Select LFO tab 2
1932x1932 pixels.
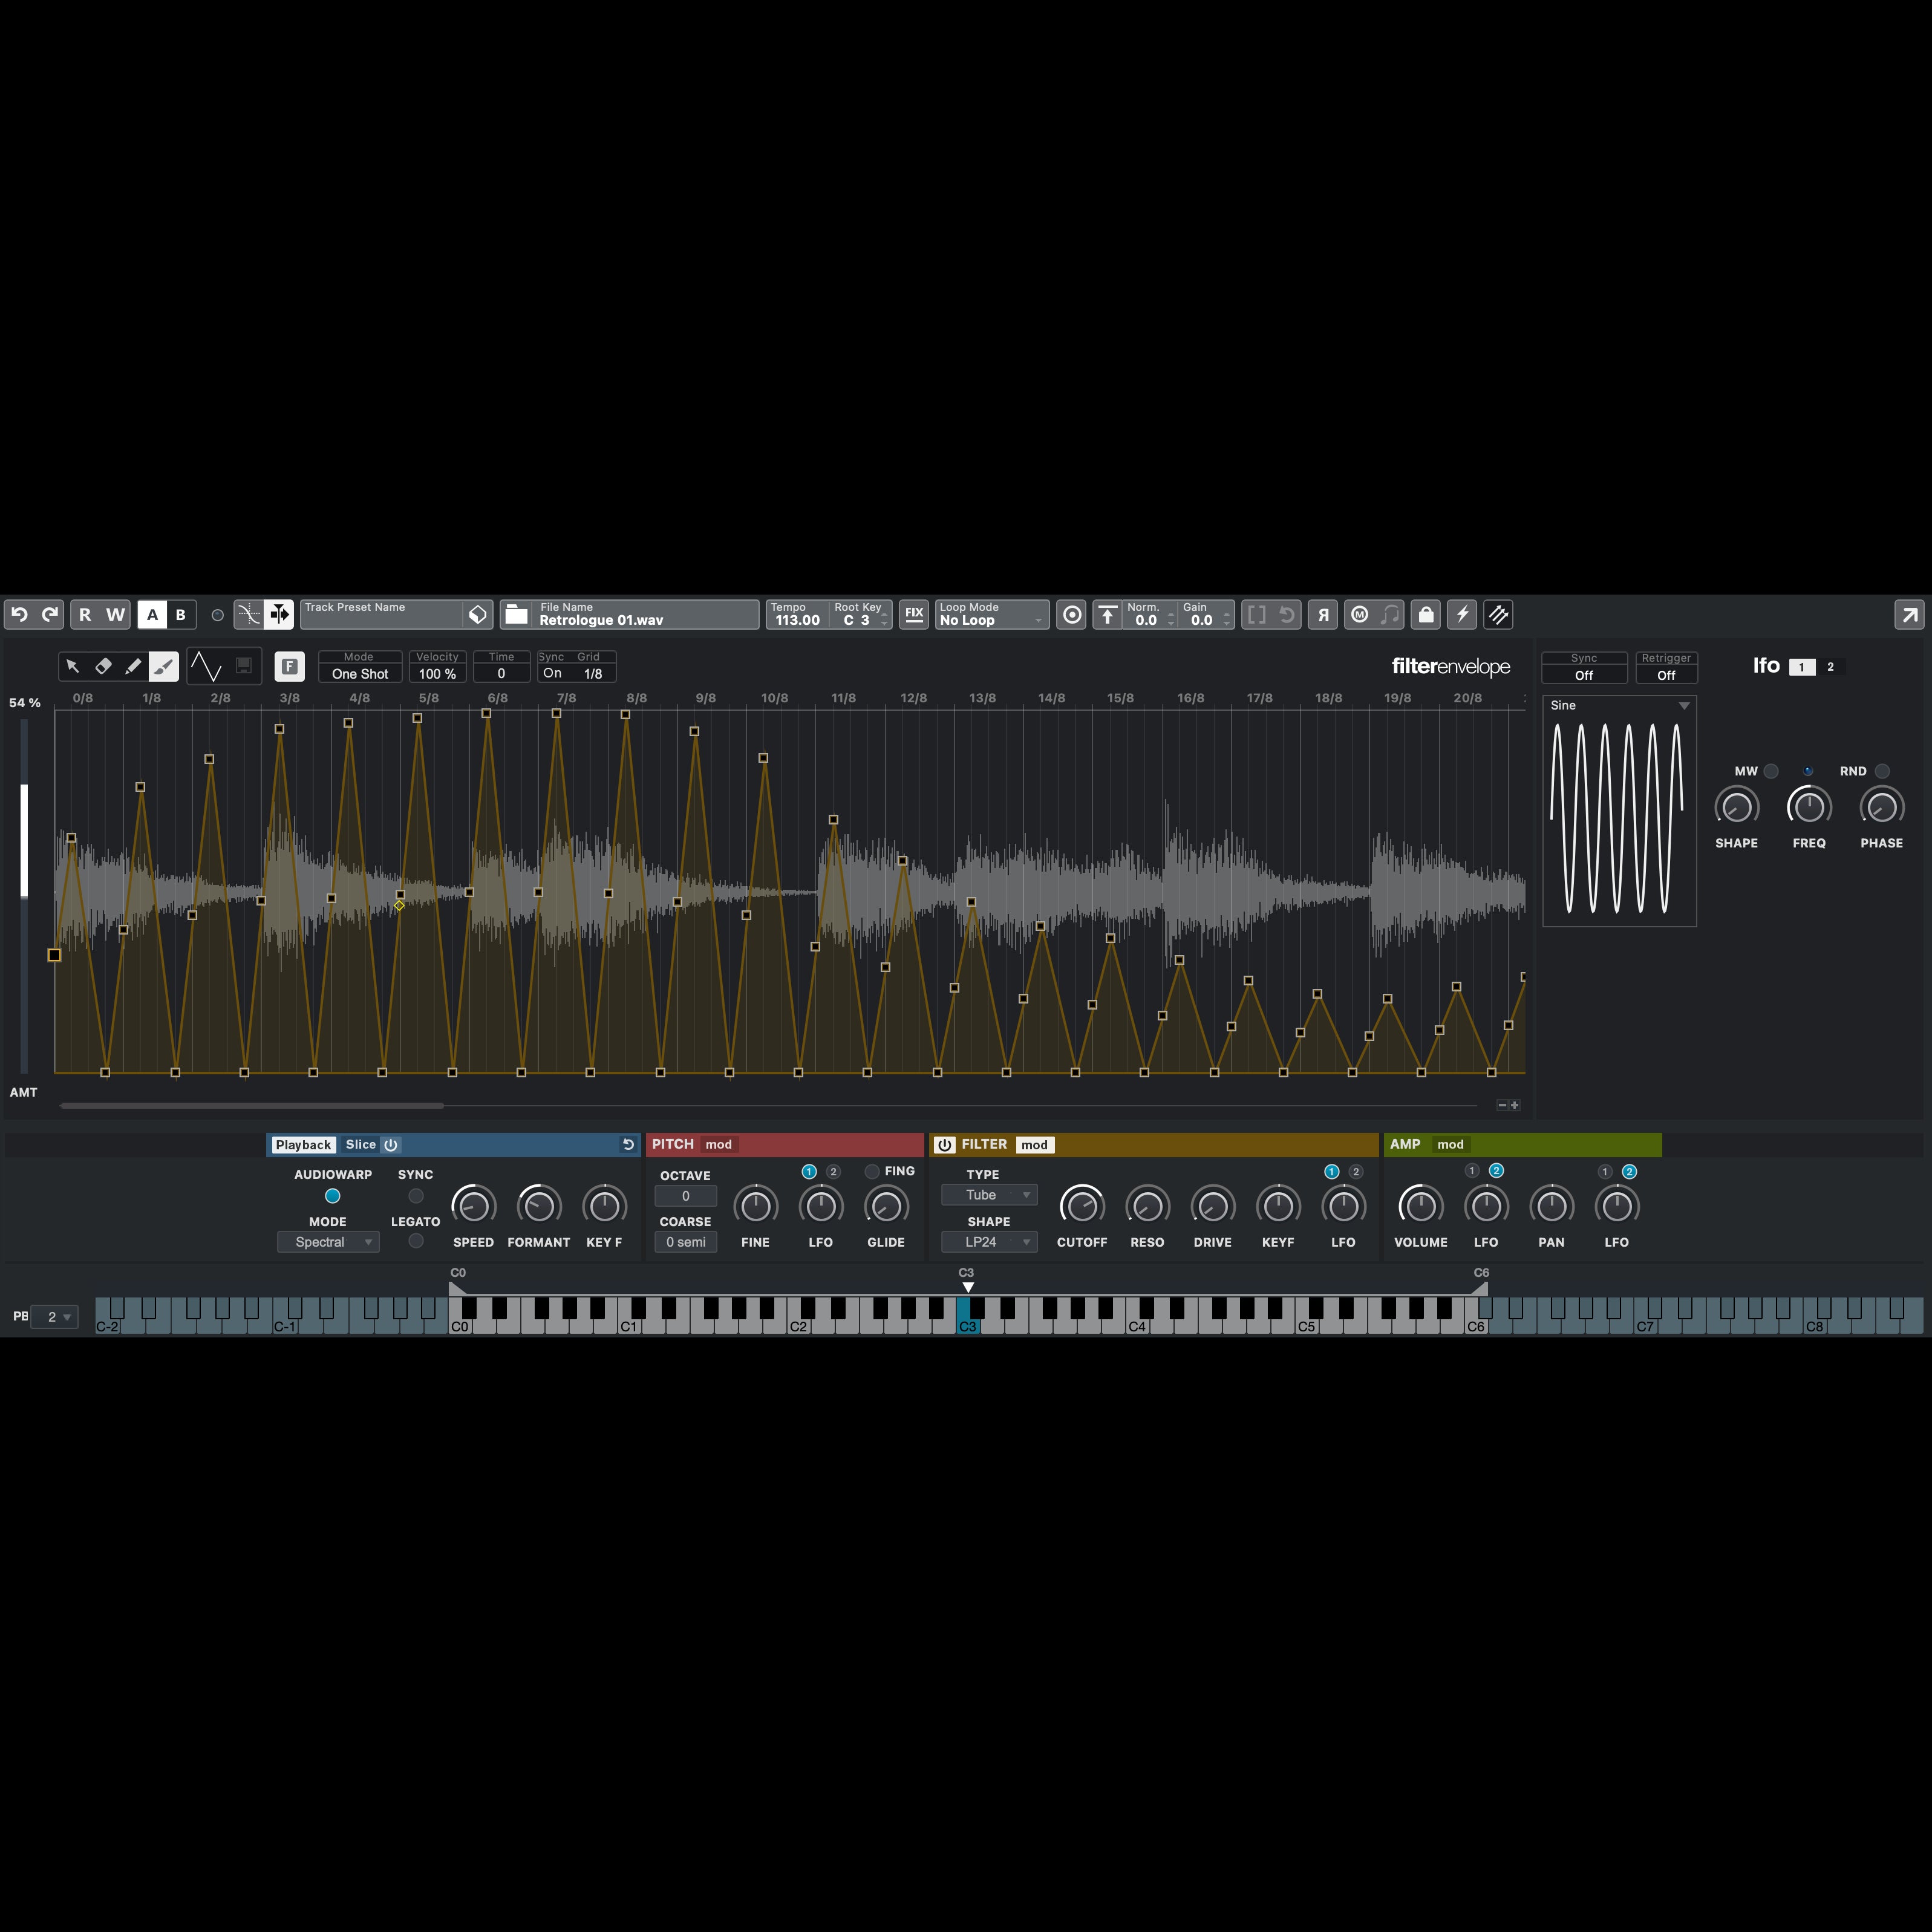click(x=1831, y=667)
